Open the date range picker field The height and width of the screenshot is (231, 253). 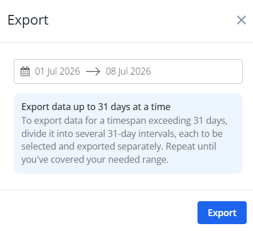click(128, 71)
